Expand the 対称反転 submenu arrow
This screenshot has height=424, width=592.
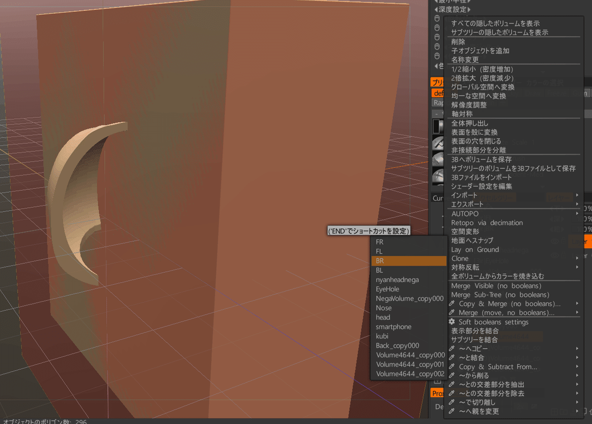[x=577, y=267]
